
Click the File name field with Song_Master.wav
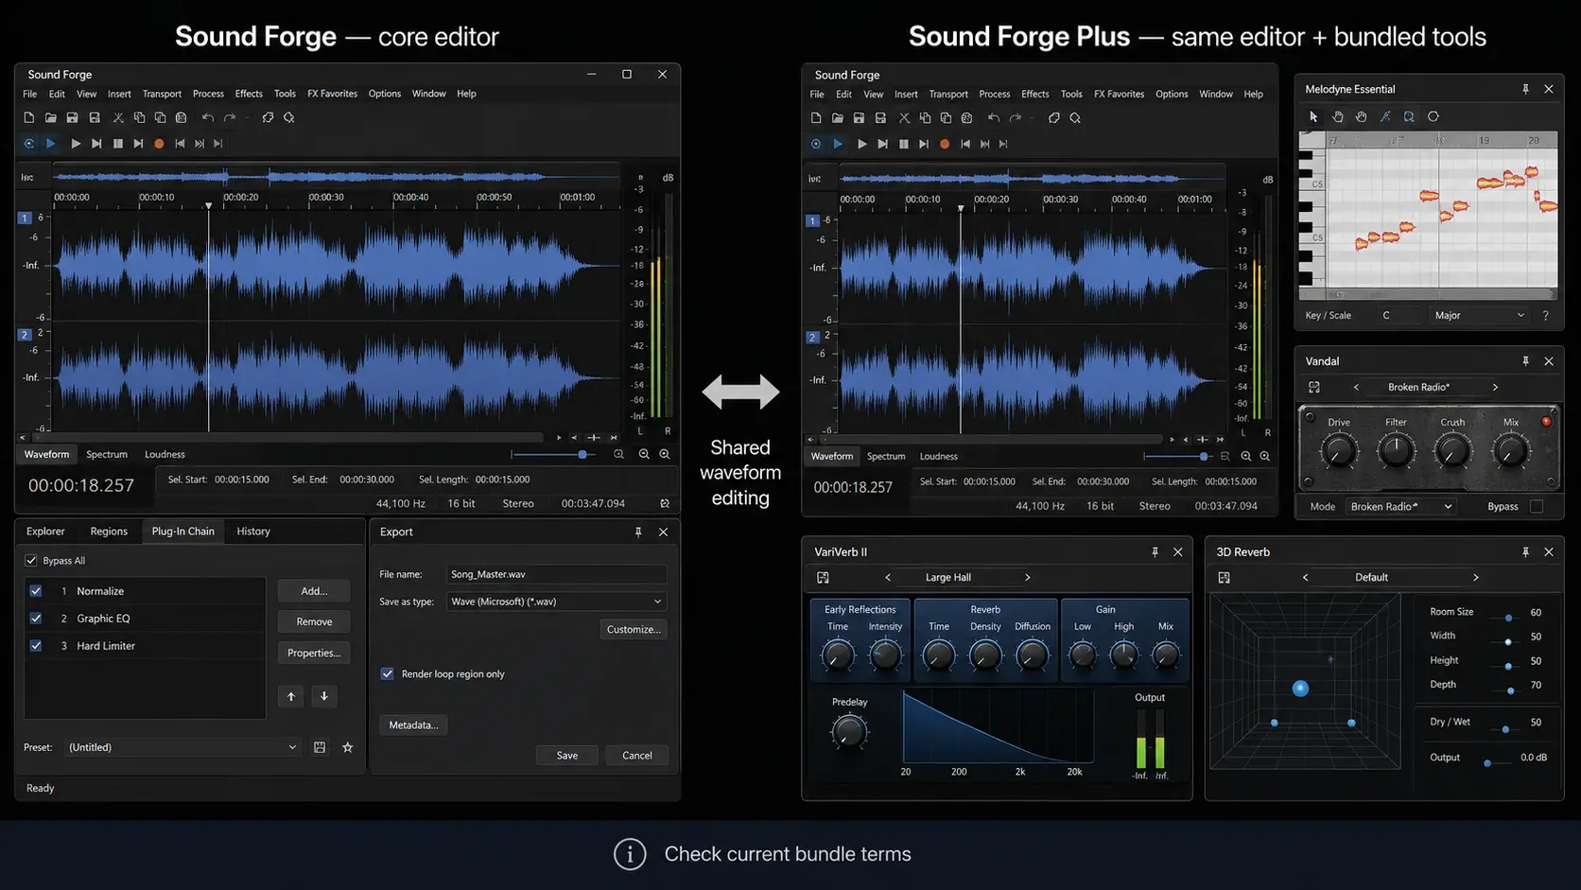point(556,574)
